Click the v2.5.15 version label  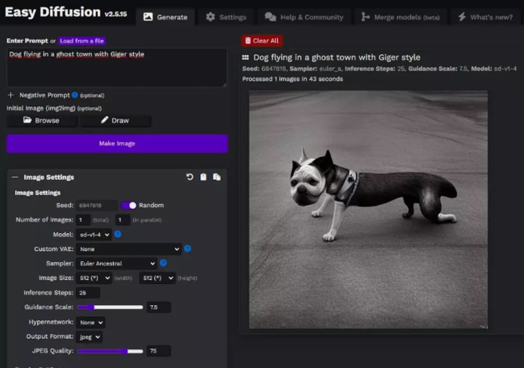pos(115,14)
